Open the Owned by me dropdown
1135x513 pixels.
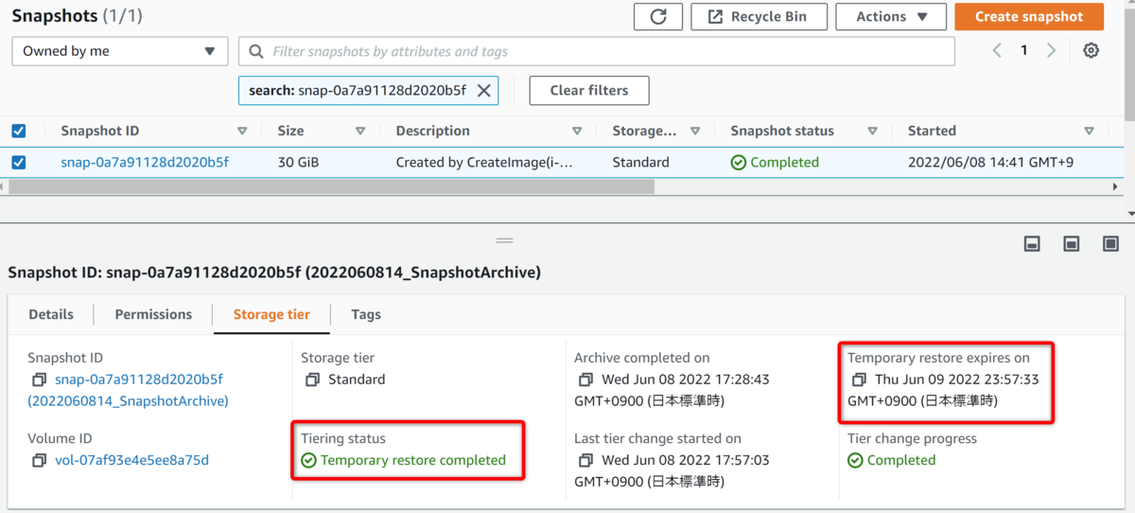click(120, 51)
